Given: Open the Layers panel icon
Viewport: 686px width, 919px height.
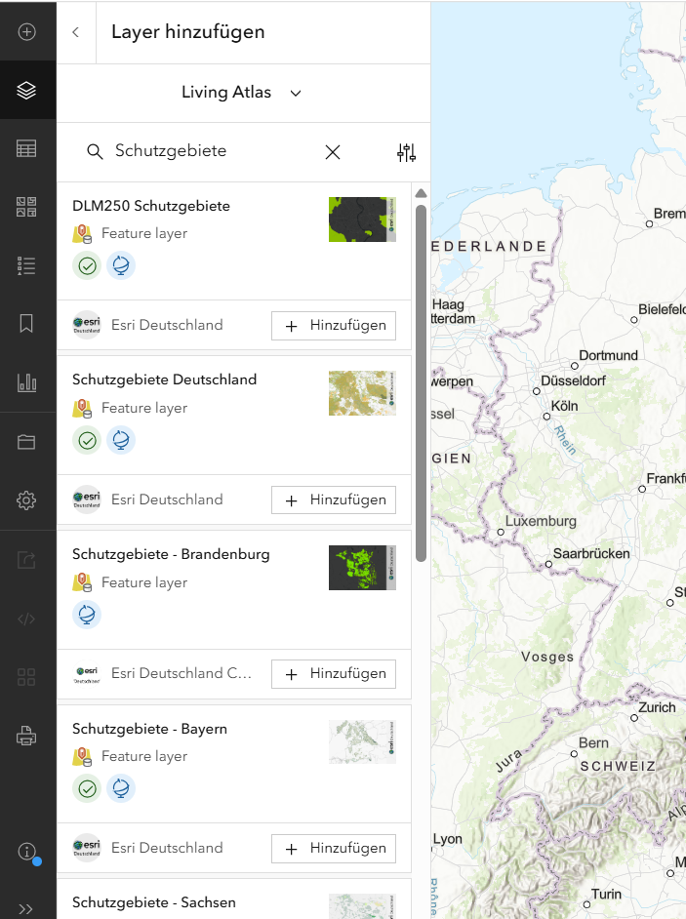Looking at the screenshot, I should click(27, 91).
